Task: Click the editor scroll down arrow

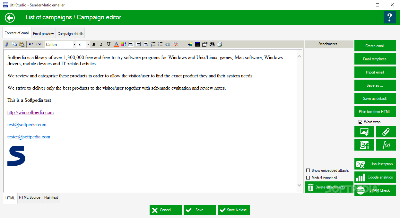Action: point(299,185)
